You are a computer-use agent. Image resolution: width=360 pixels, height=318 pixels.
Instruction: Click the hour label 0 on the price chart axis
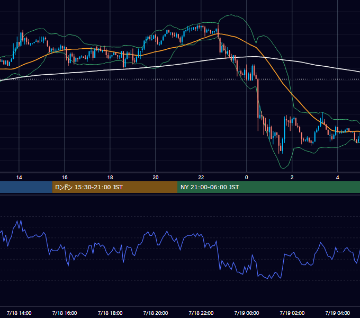tap(246, 178)
